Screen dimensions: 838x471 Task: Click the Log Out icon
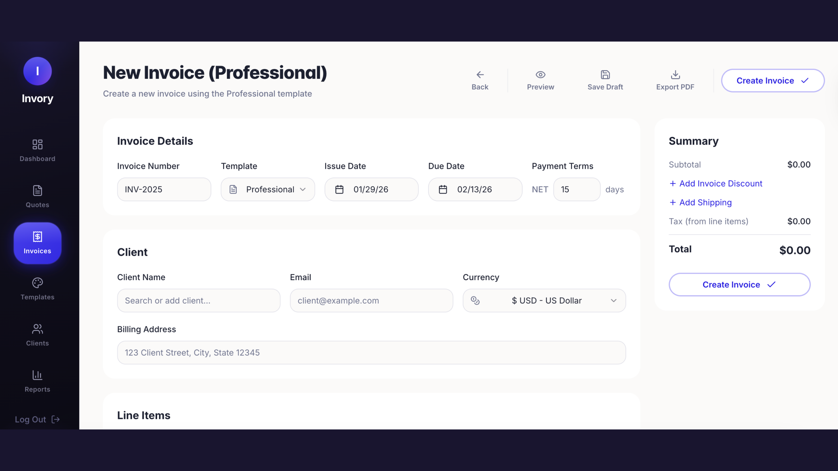[56, 419]
